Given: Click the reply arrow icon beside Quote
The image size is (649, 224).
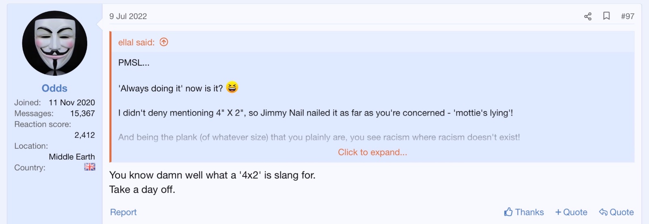Looking at the screenshot, I should [603, 212].
